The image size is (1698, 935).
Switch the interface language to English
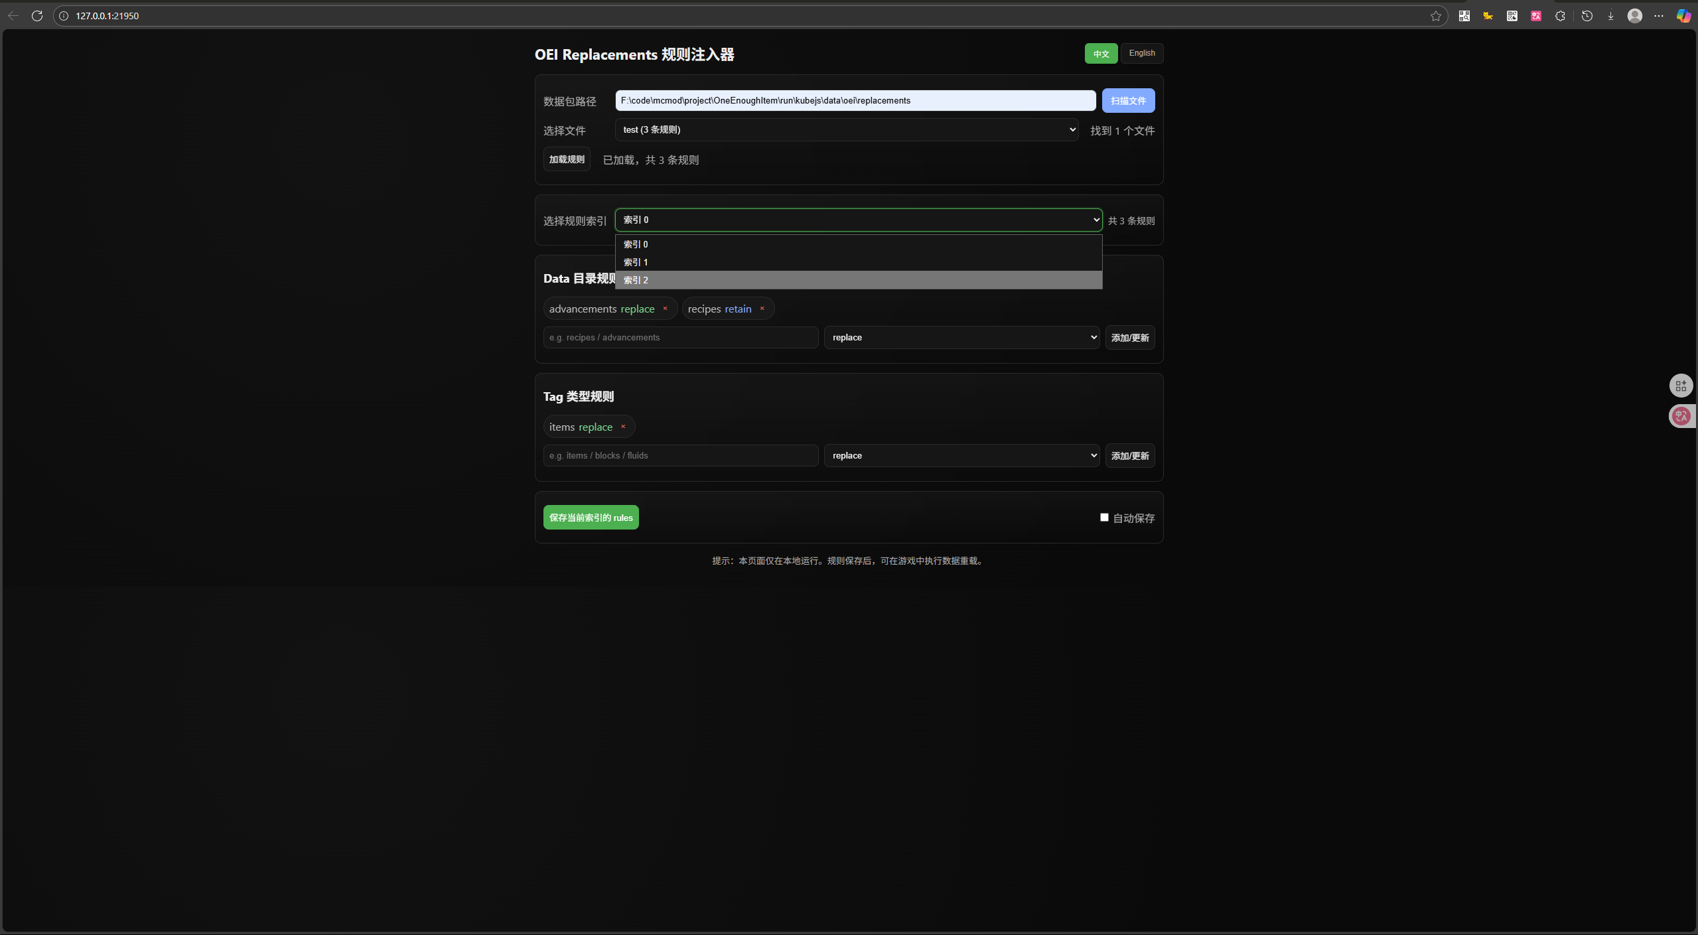click(1141, 53)
